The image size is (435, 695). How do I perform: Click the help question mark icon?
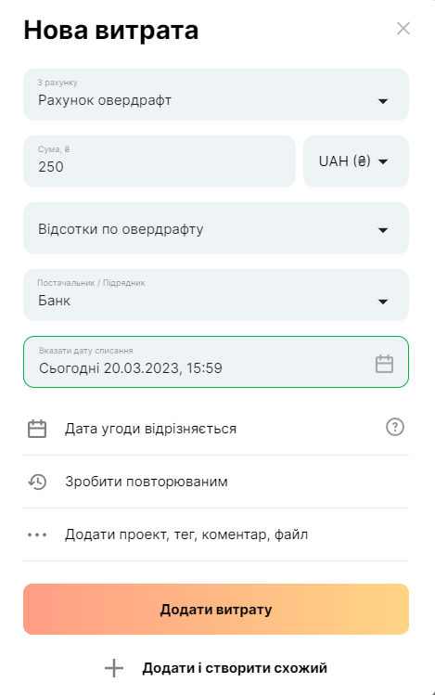(x=395, y=427)
